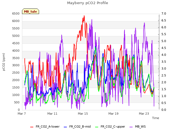Viewport: 176px width, 132px height.
Task: Click the Mar 23 x-axis tick label
Action: point(144,114)
